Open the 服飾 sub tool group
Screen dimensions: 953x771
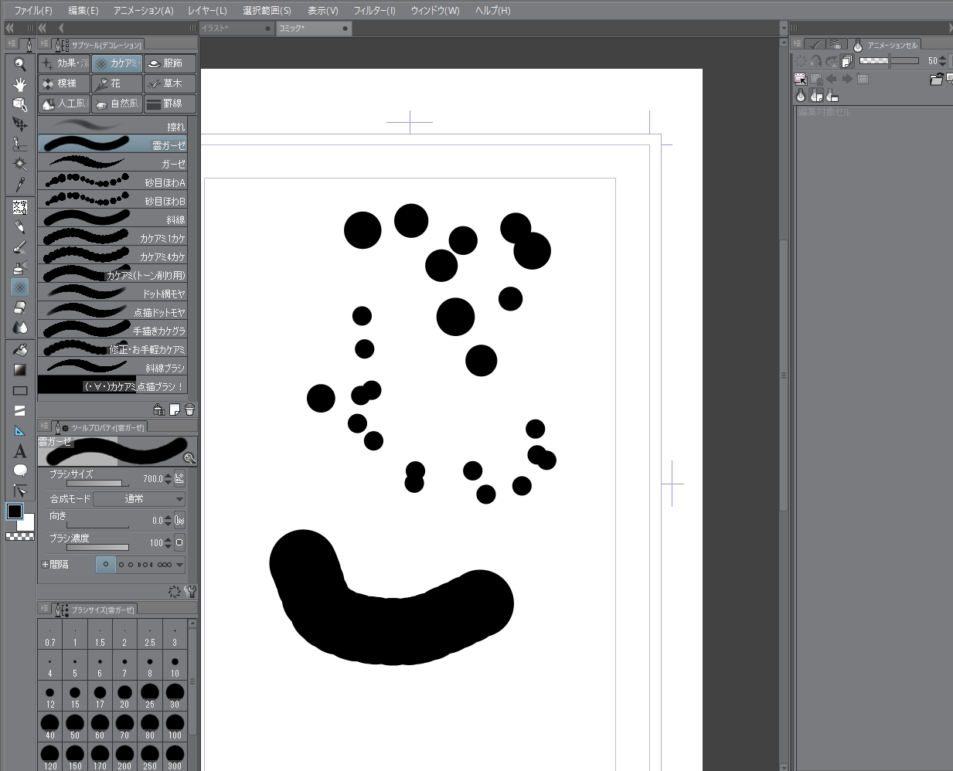(170, 63)
